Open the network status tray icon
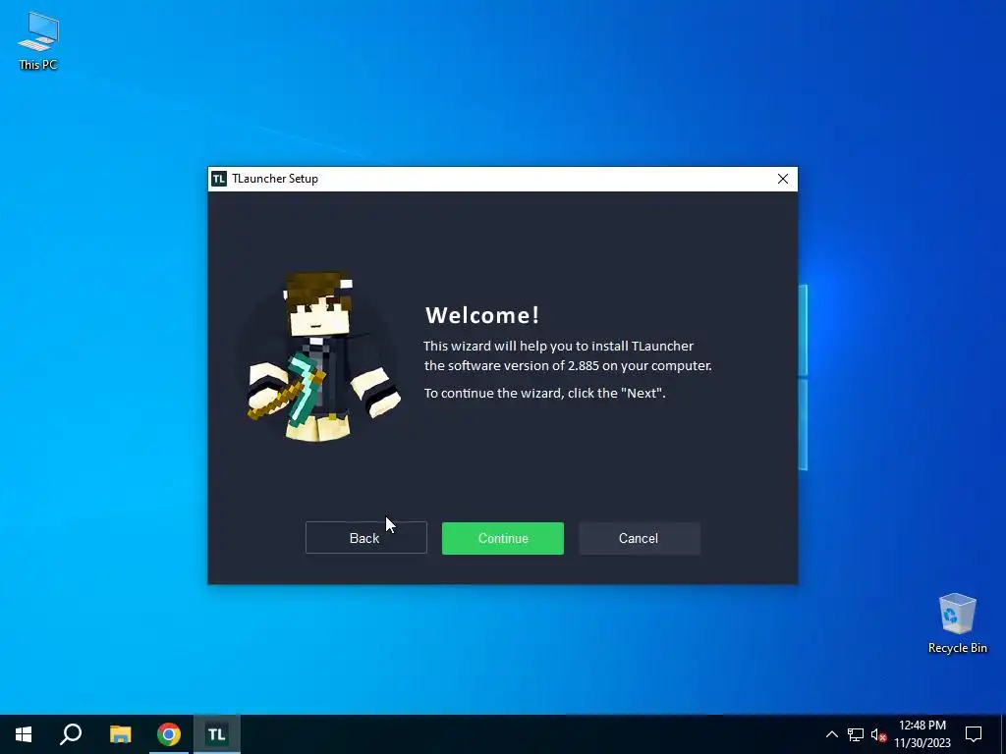The image size is (1006, 754). tap(856, 734)
